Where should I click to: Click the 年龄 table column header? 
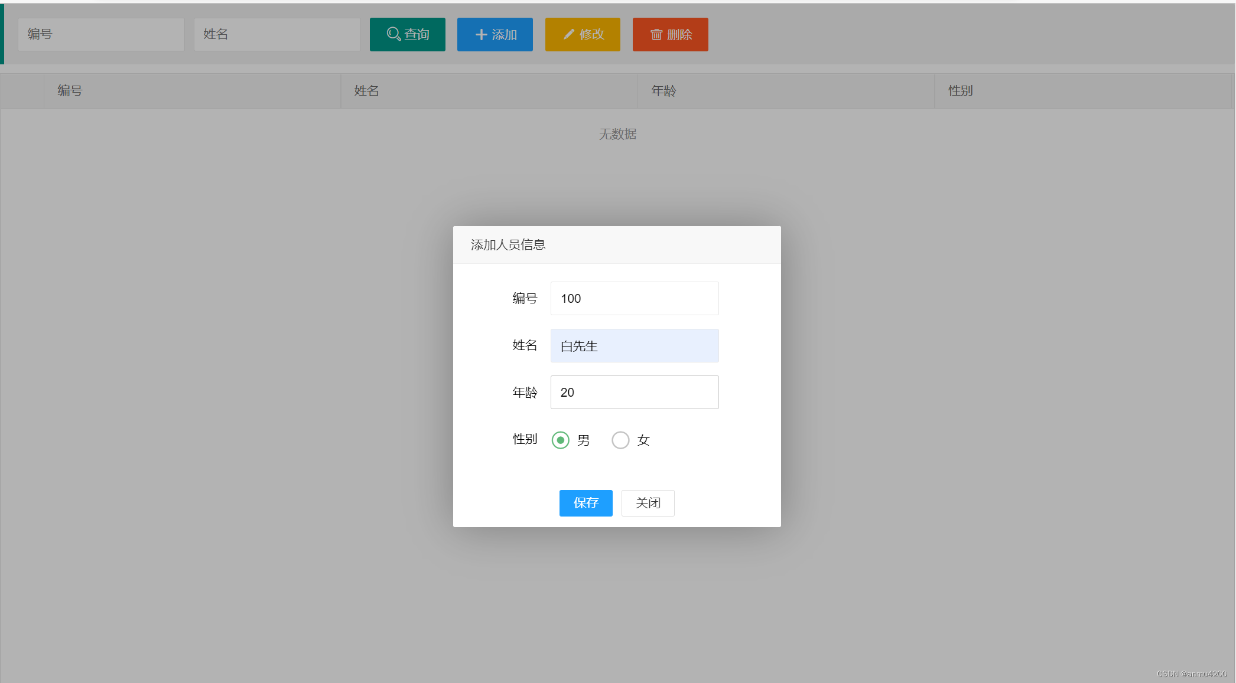(663, 91)
